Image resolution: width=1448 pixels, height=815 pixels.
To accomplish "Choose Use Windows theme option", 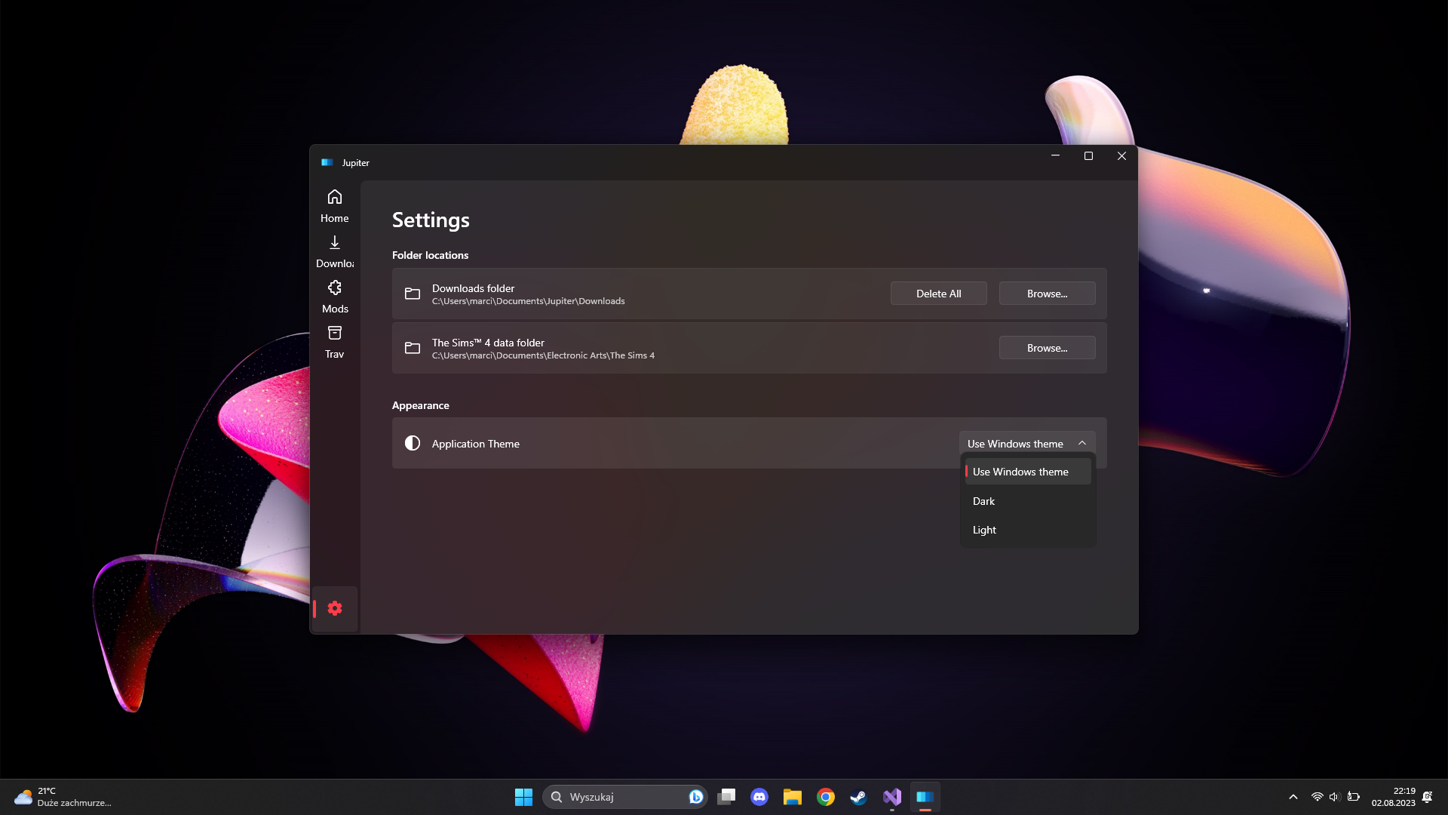I will (x=1020, y=471).
